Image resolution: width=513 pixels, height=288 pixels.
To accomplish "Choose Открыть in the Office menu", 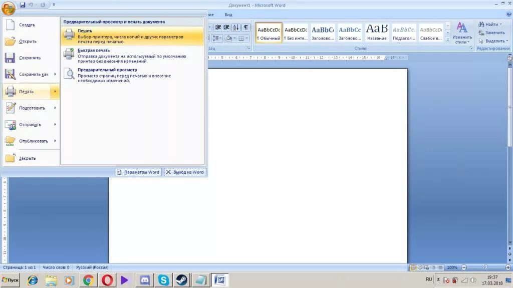I will (31, 41).
